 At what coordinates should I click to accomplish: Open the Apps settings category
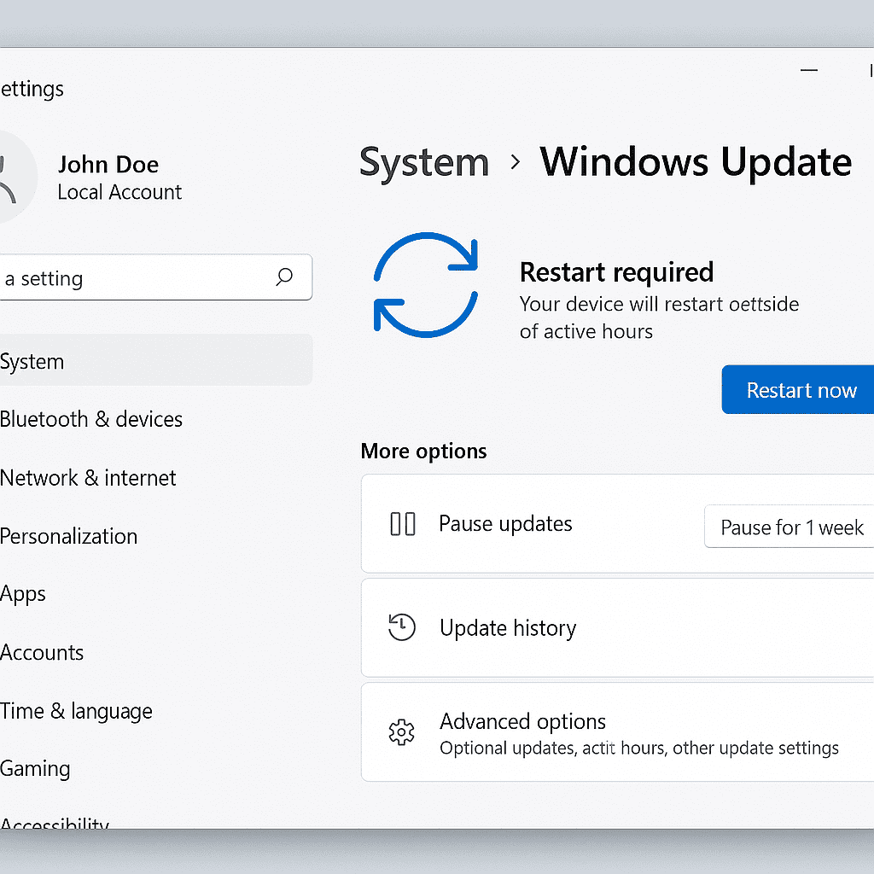coord(23,594)
